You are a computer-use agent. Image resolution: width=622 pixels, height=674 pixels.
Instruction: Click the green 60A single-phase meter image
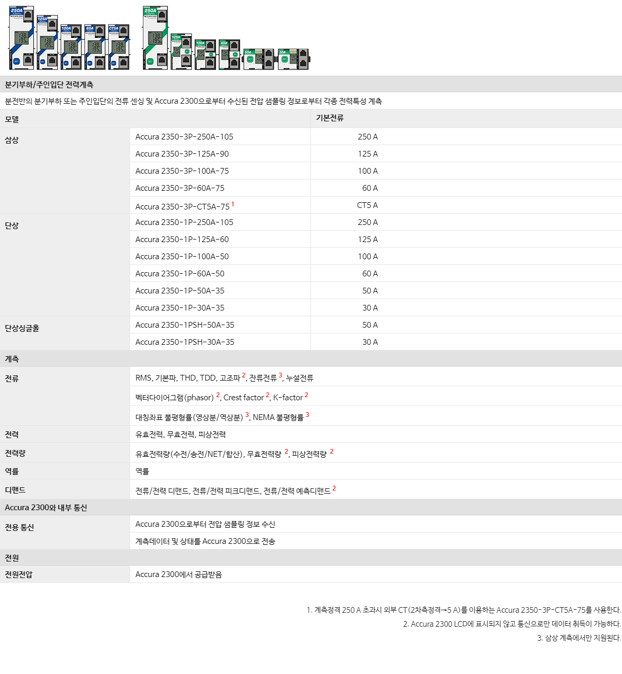click(229, 54)
